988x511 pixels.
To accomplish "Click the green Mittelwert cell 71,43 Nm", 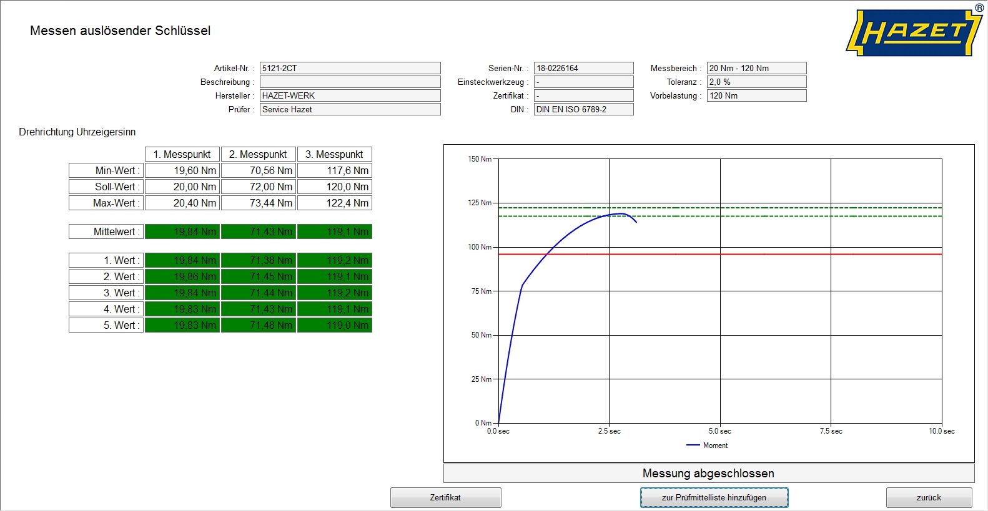I will click(259, 231).
